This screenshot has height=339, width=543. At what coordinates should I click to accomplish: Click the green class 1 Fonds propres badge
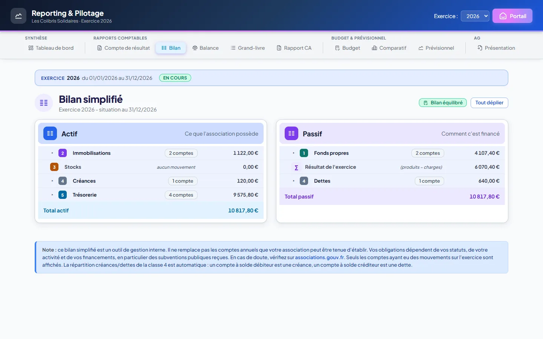tap(304, 153)
